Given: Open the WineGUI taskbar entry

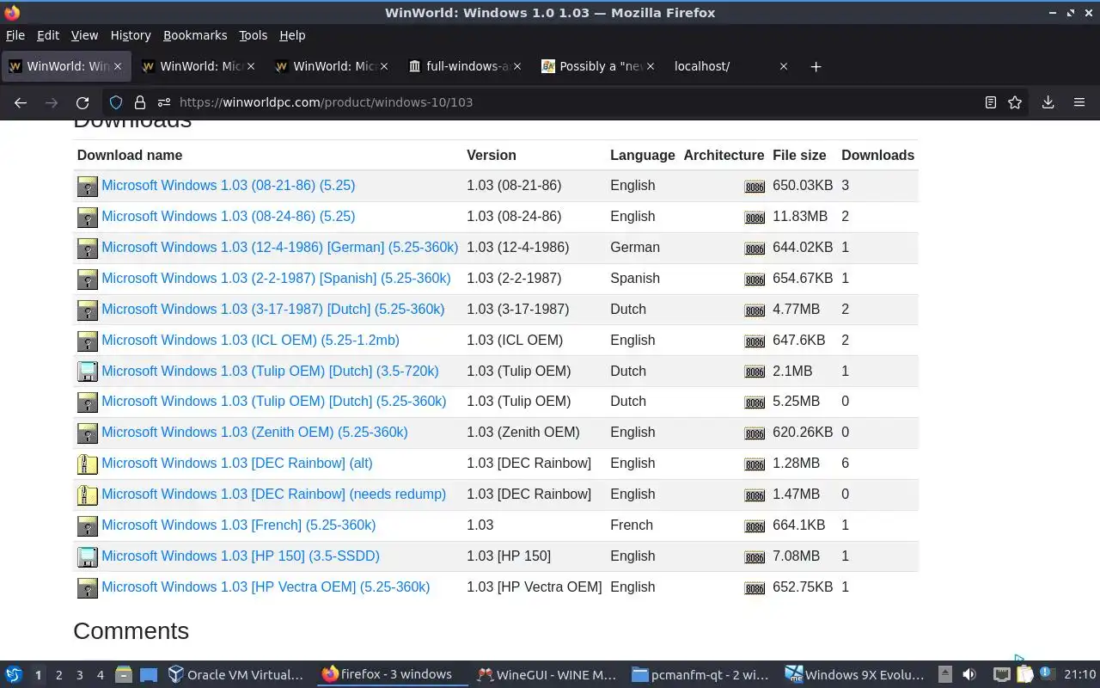Looking at the screenshot, I should pyautogui.click(x=547, y=675).
